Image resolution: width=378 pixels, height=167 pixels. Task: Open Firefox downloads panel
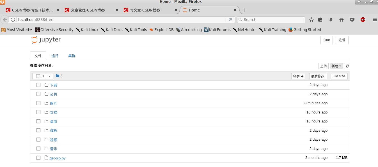click(331, 20)
